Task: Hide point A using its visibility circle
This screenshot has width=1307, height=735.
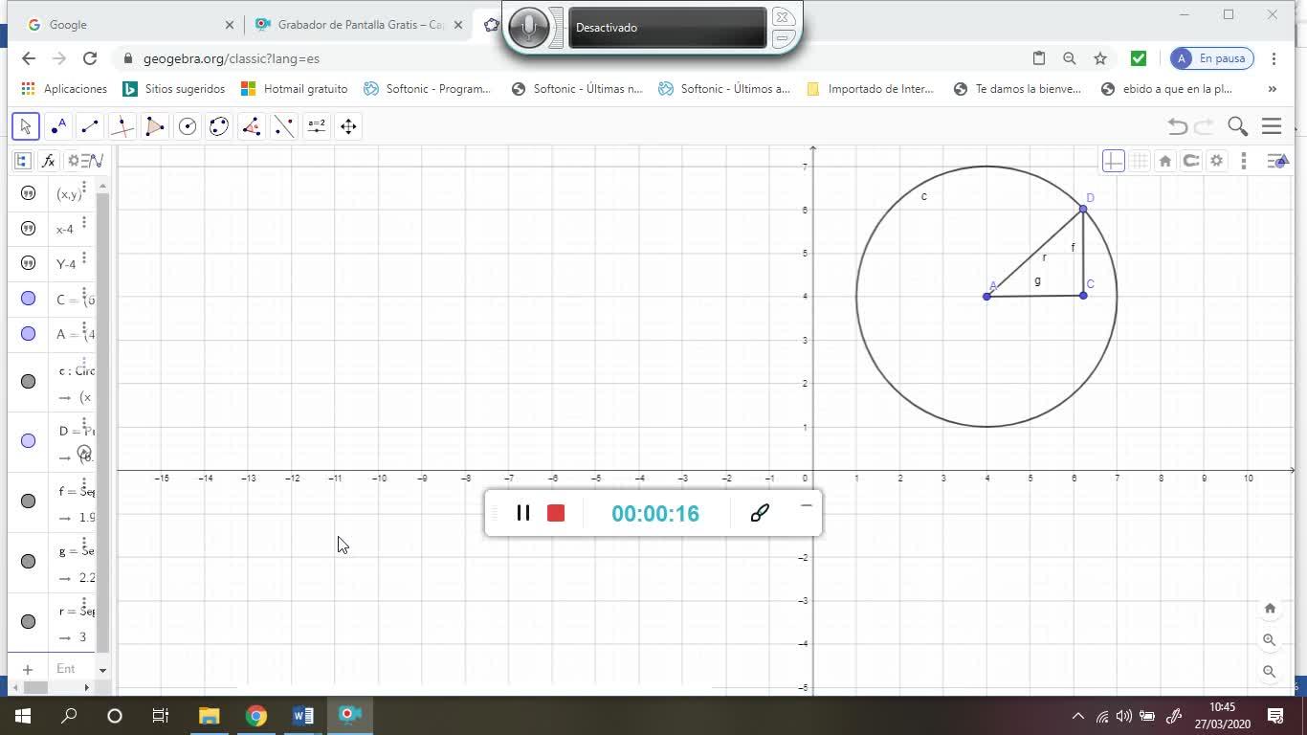Action: (x=29, y=334)
